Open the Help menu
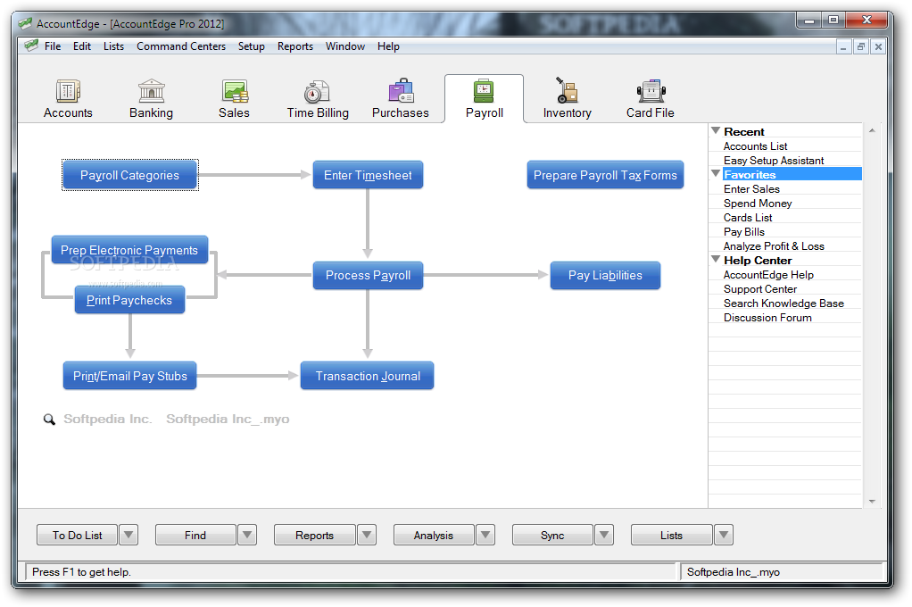 (388, 46)
